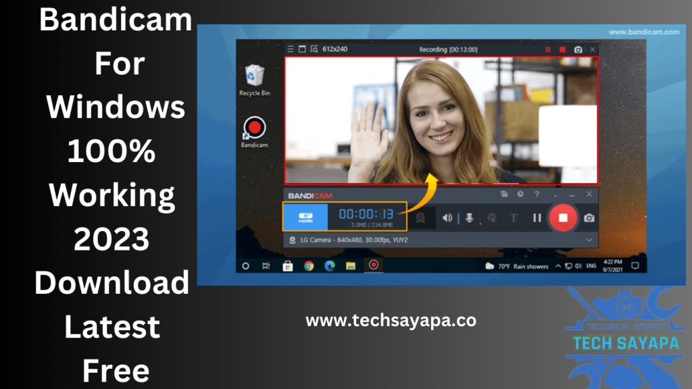Click the BANDICAM logo in the main window
Screen dimensions: 692x389
[x=310, y=196]
